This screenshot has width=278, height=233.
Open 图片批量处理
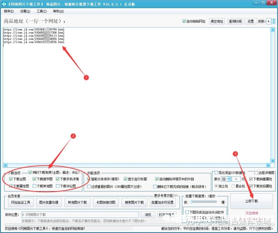49,202
